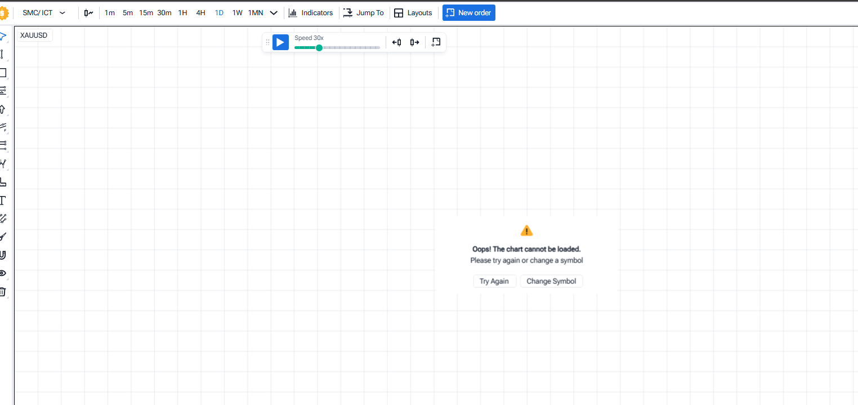The width and height of the screenshot is (858, 405).
Task: Switch to the 1W timeframe
Action: click(x=238, y=12)
